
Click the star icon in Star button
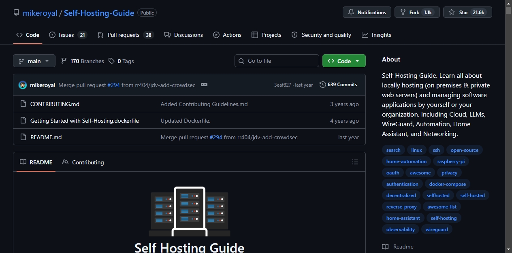(452, 13)
